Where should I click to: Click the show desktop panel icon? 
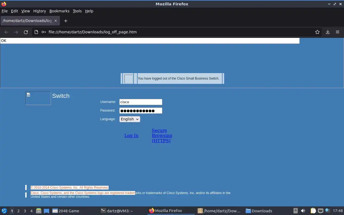[46, 211]
